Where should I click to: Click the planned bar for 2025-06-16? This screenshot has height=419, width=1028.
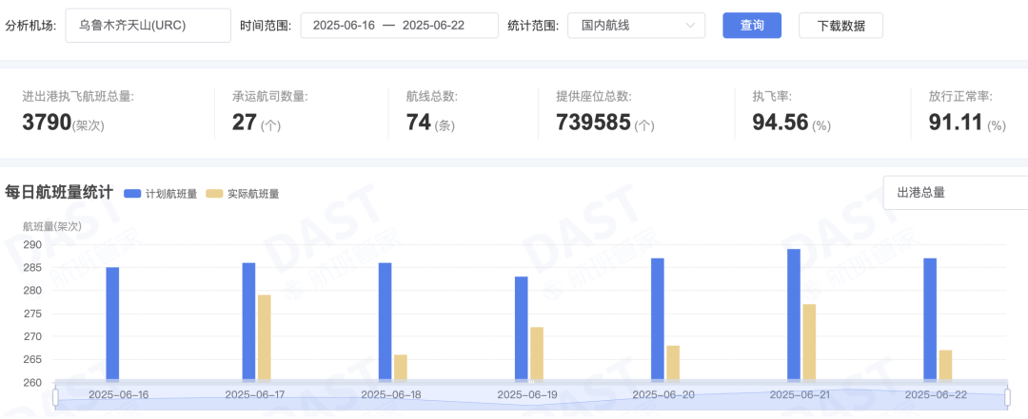(112, 323)
